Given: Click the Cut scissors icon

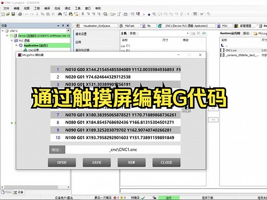Looking at the screenshot, I should pyautogui.click(x=37, y=14).
